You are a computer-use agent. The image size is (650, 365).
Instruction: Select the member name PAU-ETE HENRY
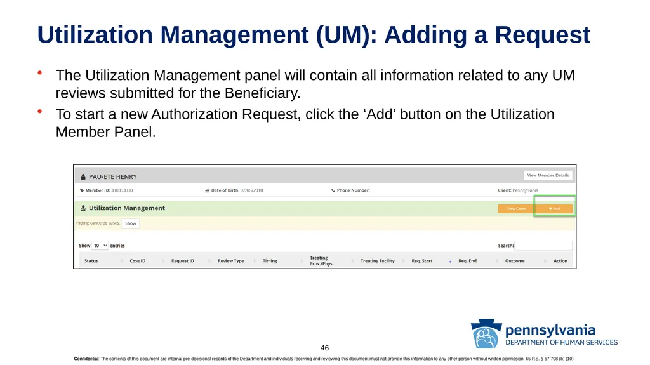pos(113,176)
